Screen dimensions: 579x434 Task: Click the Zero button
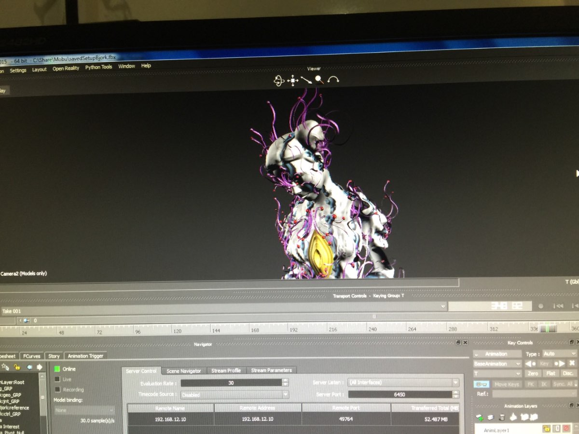pos(533,374)
